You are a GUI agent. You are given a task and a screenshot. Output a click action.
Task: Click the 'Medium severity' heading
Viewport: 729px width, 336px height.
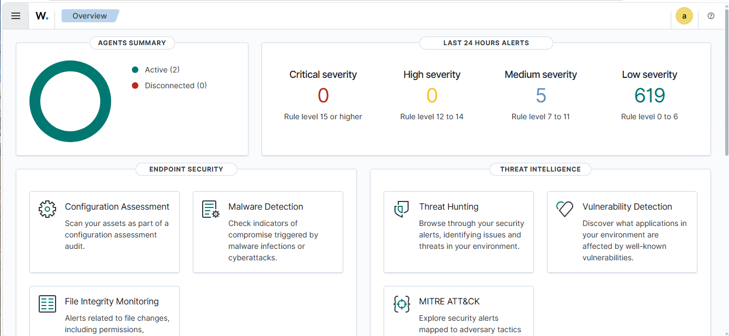540,75
